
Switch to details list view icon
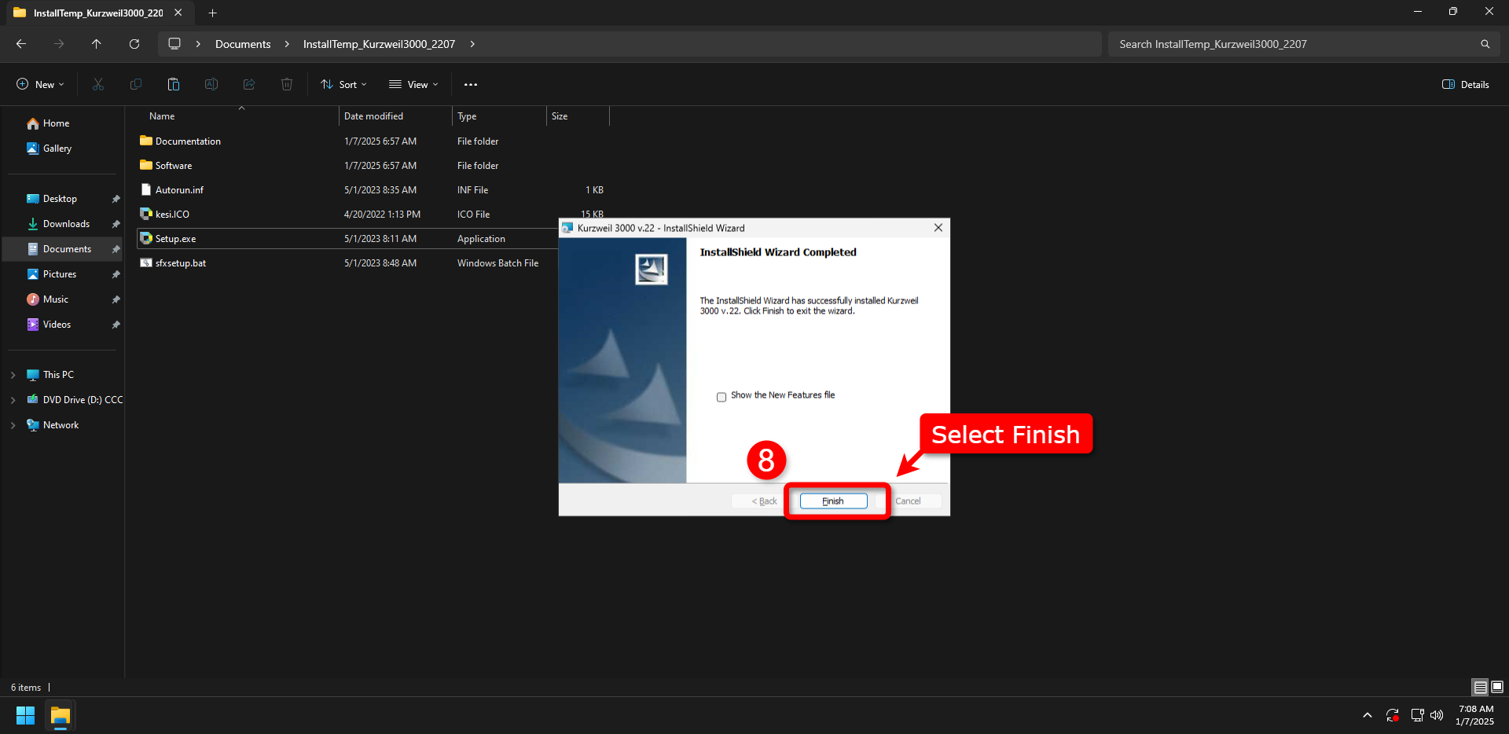pos(1480,688)
